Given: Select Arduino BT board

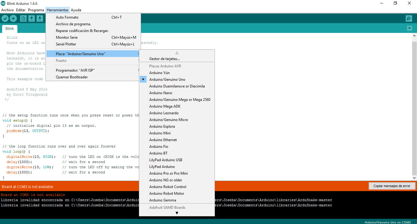Looking at the screenshot, I should pyautogui.click(x=177, y=153).
